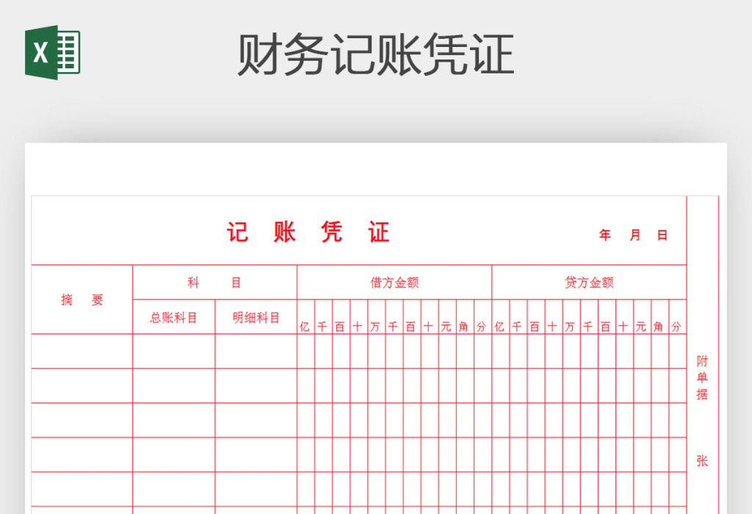Click the 万 column under 借方金额
752x514 pixels.
pos(377,317)
